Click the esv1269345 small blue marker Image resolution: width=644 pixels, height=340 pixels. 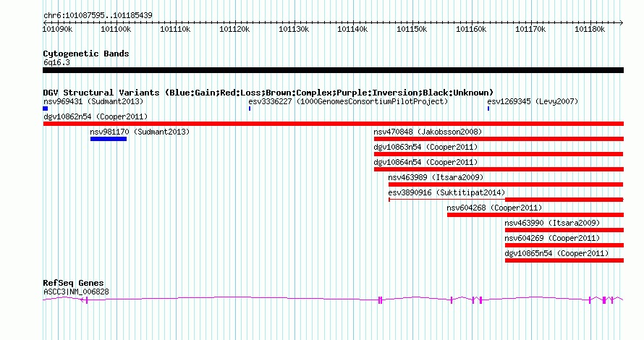pyautogui.click(x=488, y=109)
